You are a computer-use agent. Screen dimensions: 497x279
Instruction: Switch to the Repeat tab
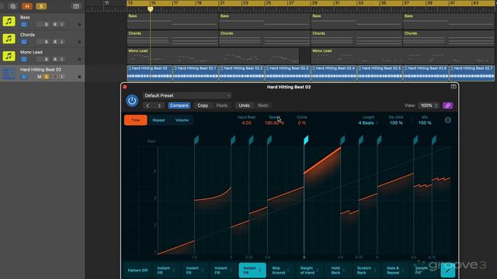click(158, 120)
